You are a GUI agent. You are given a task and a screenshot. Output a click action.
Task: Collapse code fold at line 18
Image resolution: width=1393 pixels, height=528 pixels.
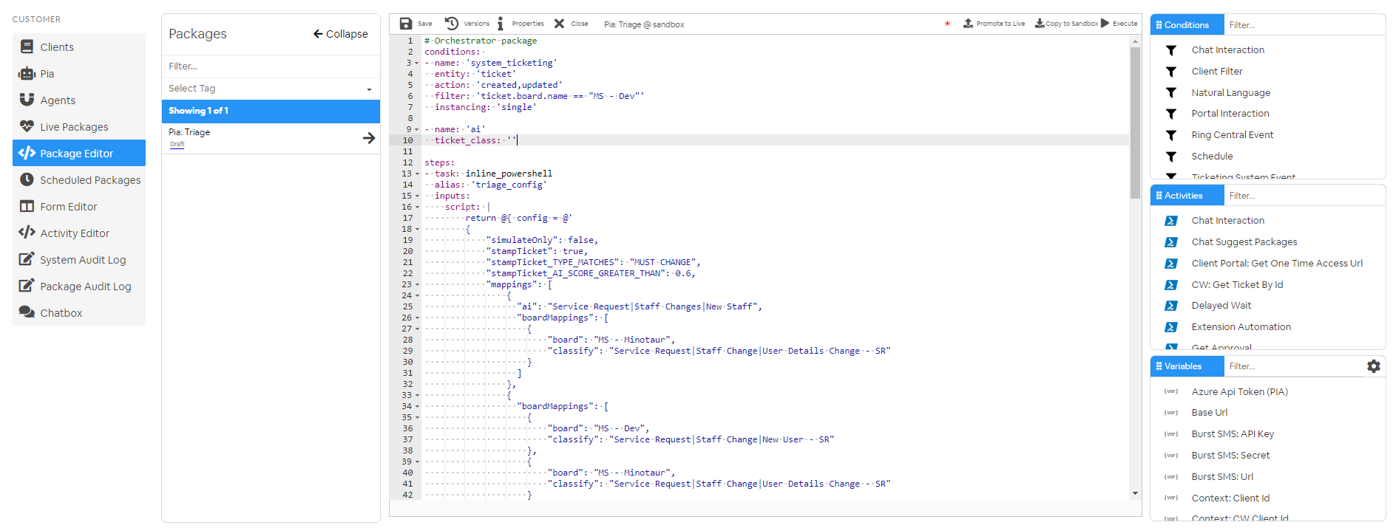coord(417,230)
